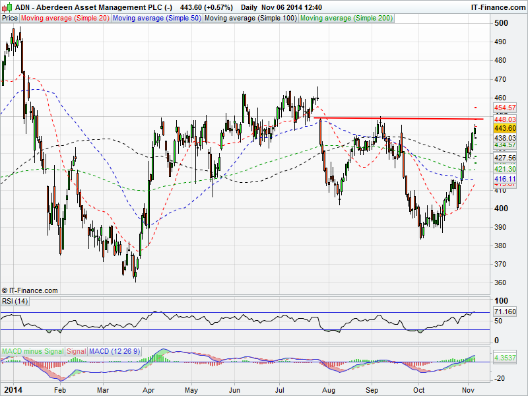This screenshot has height=396, width=528.
Task: Click Moving average (Simple 100) legend label
Action: pyautogui.click(x=250, y=18)
